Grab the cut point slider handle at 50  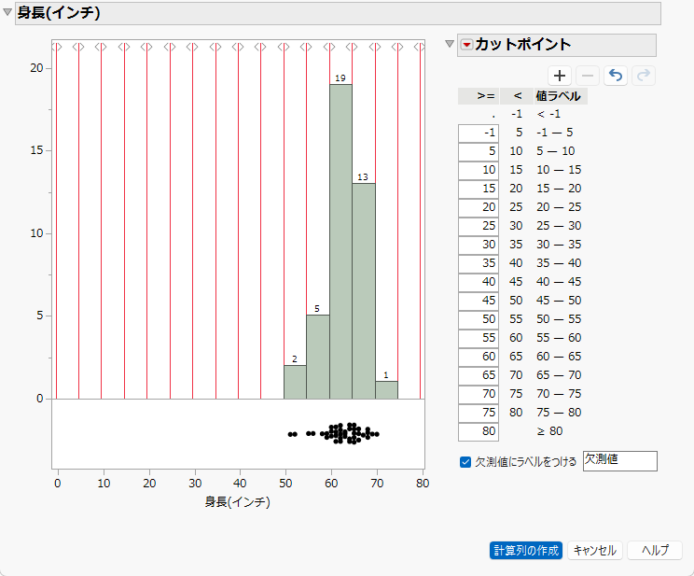pos(284,47)
